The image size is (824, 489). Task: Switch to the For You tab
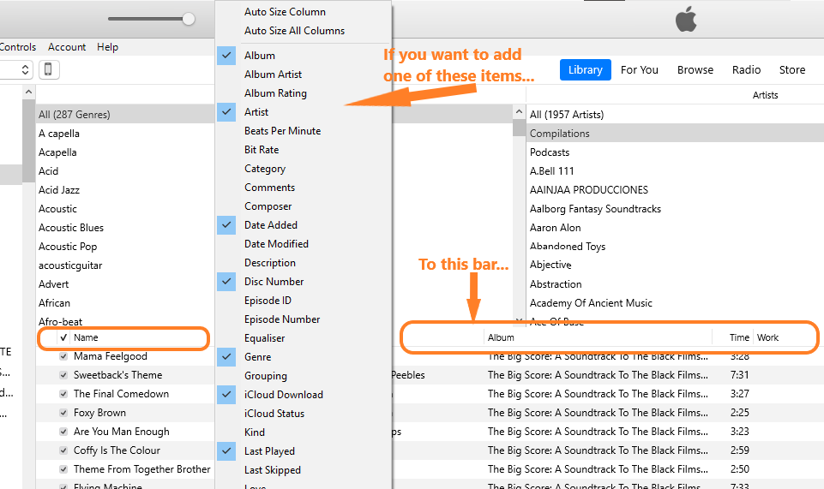(x=639, y=69)
